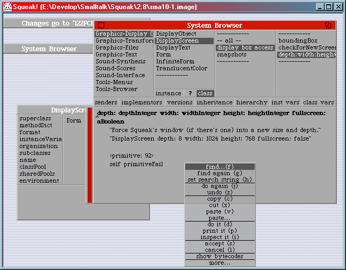Image resolution: width=346 pixels, height=270 pixels.
Task: Select Sound-Scores category
Action: point(124,68)
